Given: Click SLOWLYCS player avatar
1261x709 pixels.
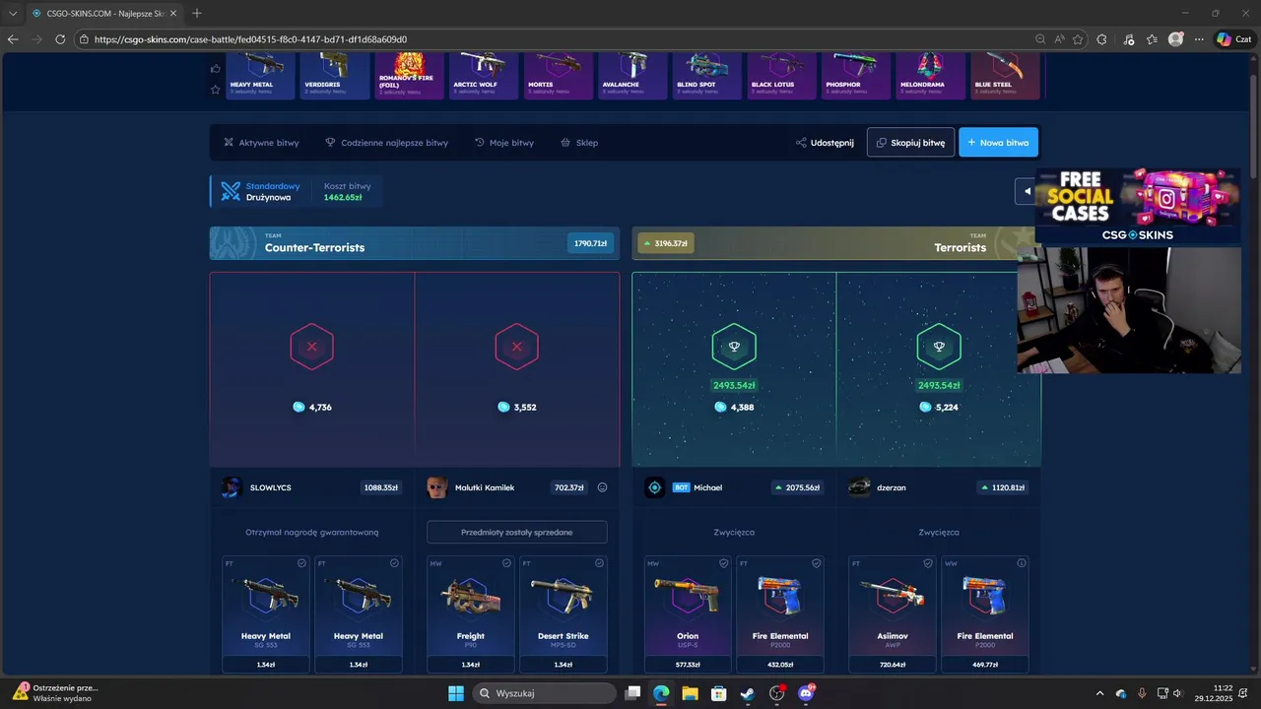Looking at the screenshot, I should click(x=232, y=487).
